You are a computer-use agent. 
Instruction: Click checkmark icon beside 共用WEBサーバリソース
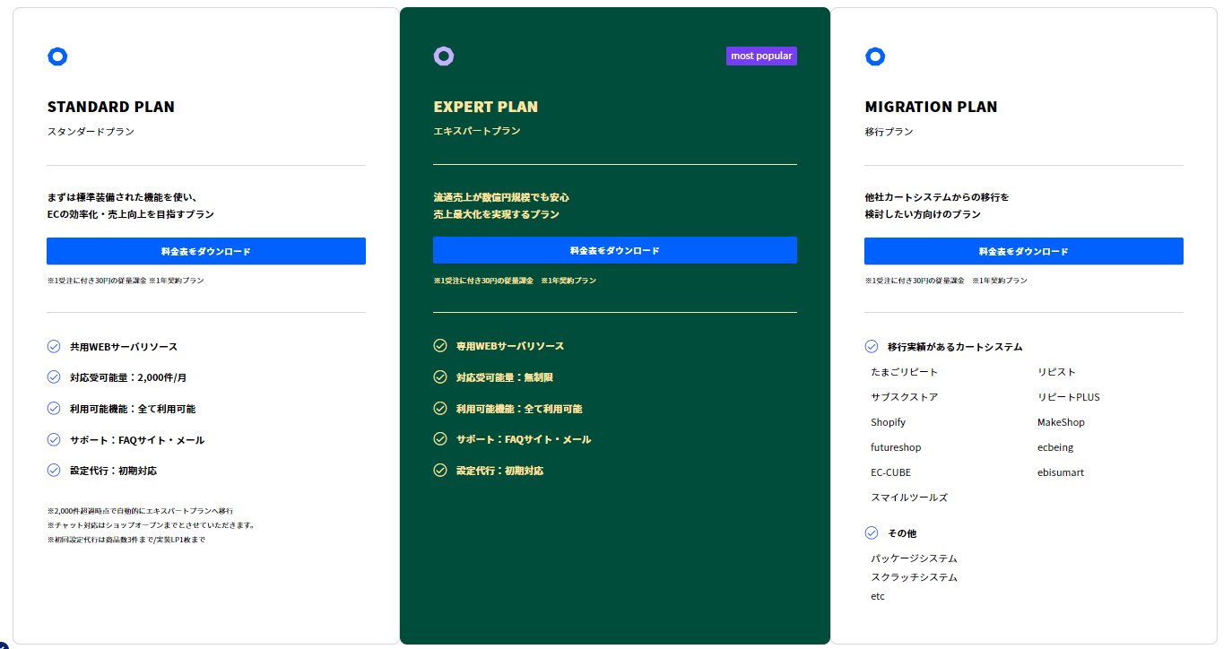[x=54, y=346]
